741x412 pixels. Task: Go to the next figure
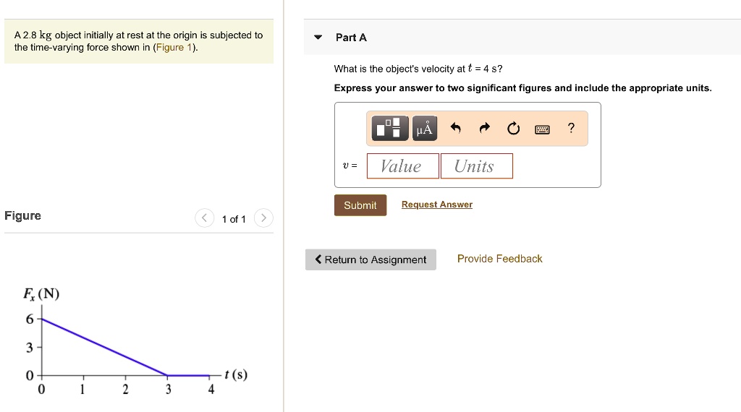coord(264,218)
